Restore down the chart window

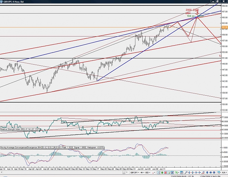click(x=217, y=1)
